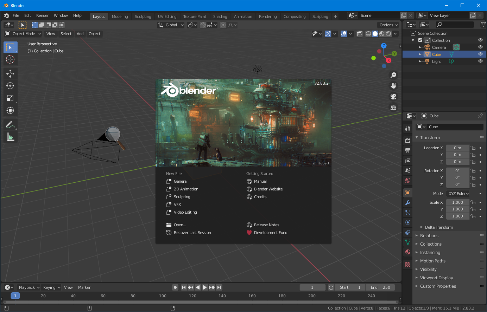
Task: Toggle viewport overlays button
Action: [344, 34]
